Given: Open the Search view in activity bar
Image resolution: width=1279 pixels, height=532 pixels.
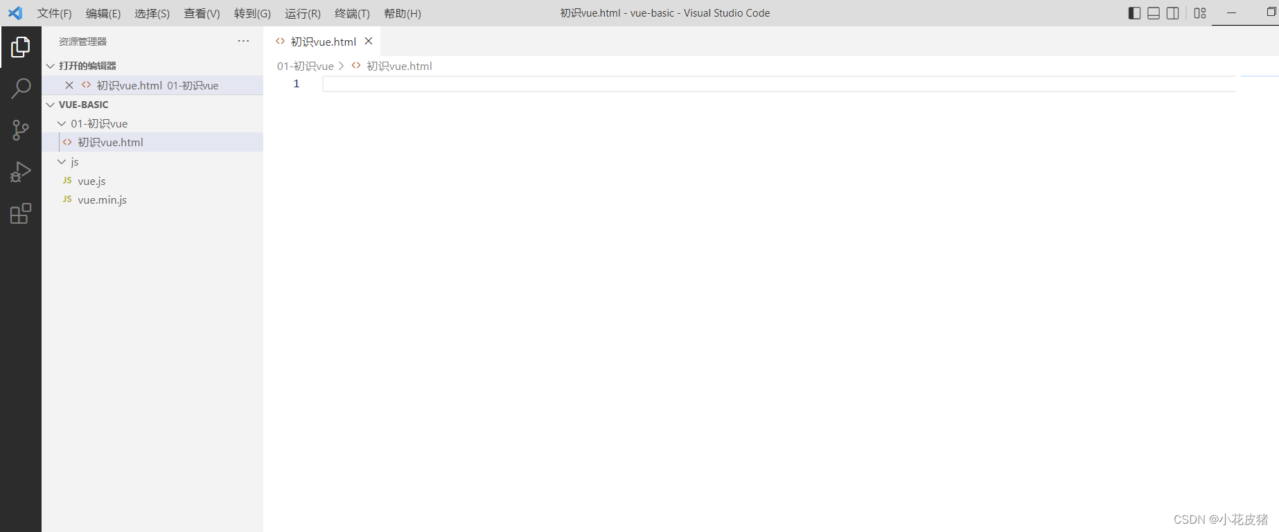Looking at the screenshot, I should pyautogui.click(x=21, y=89).
